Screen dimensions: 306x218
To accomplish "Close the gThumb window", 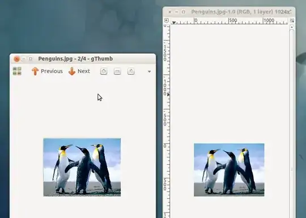I will pos(17,59).
